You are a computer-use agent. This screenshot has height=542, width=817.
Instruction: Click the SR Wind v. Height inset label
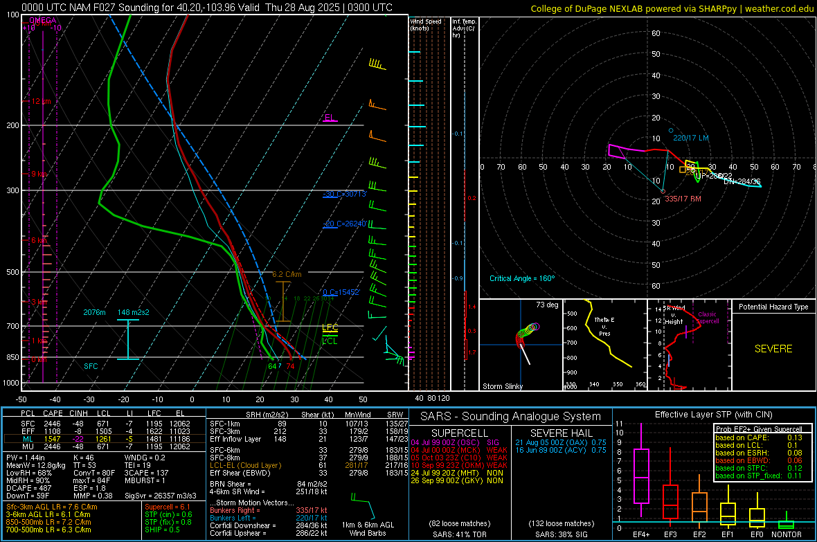(x=673, y=315)
